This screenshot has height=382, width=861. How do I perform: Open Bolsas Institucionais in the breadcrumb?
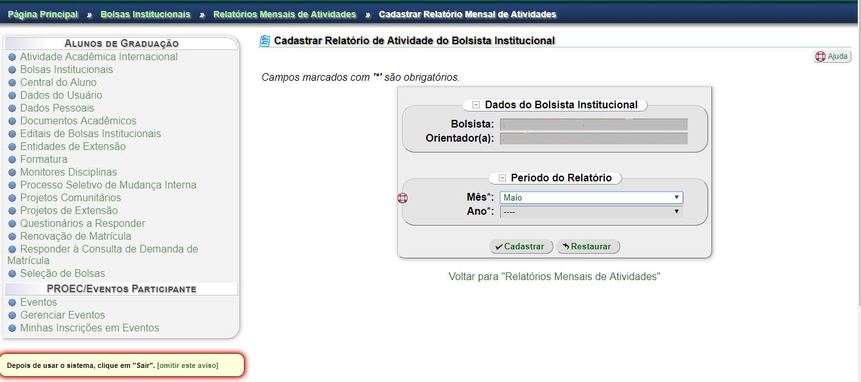(145, 14)
